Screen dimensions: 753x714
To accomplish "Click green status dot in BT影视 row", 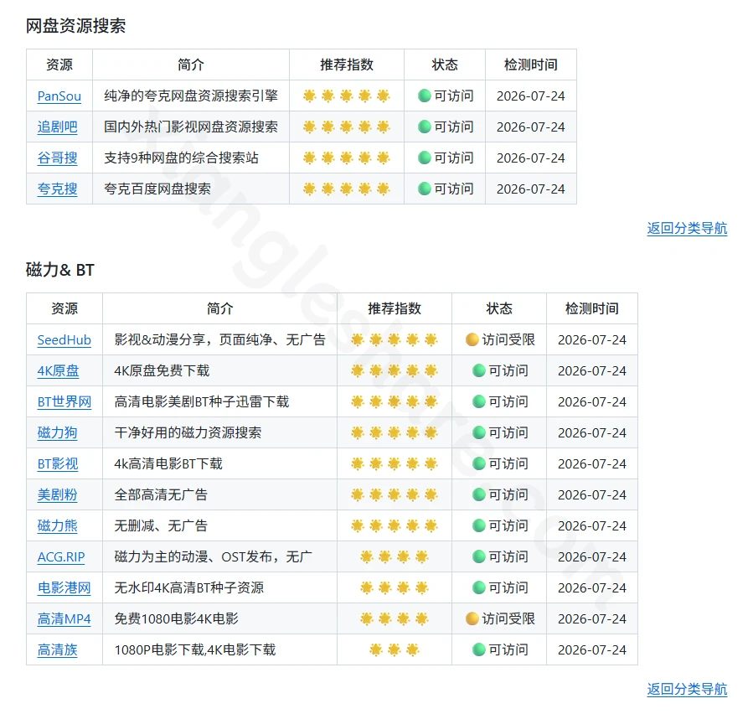I will click(479, 463).
